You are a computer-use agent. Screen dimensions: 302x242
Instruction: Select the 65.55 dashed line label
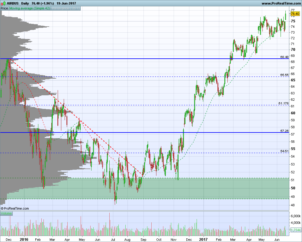pos(284,75)
